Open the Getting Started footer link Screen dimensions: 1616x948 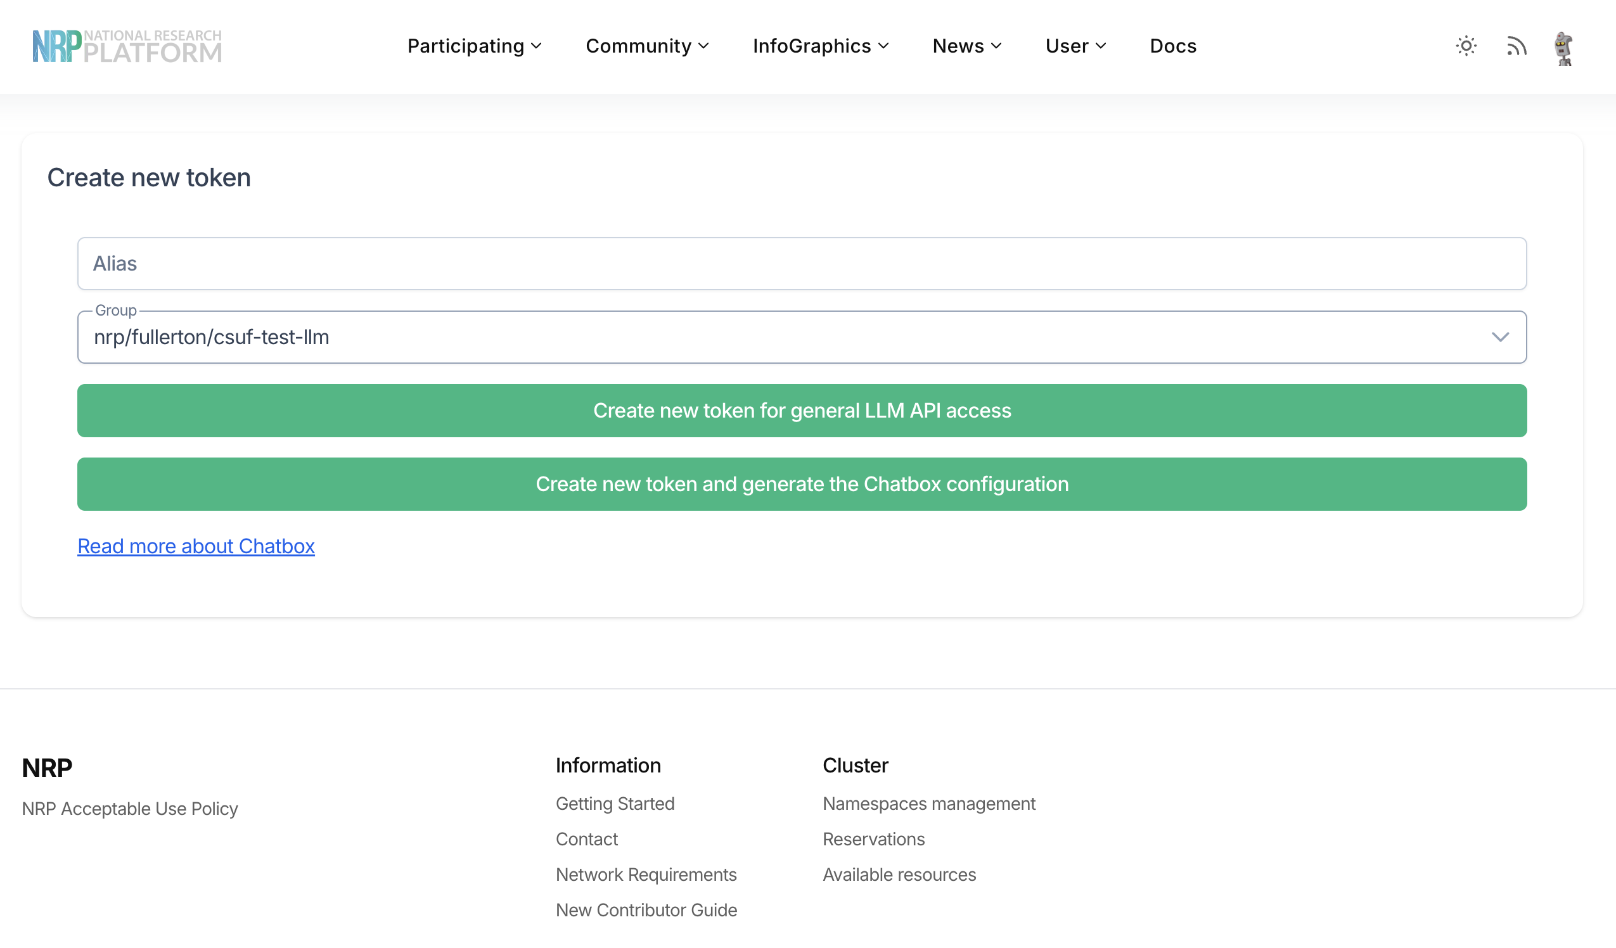click(615, 803)
